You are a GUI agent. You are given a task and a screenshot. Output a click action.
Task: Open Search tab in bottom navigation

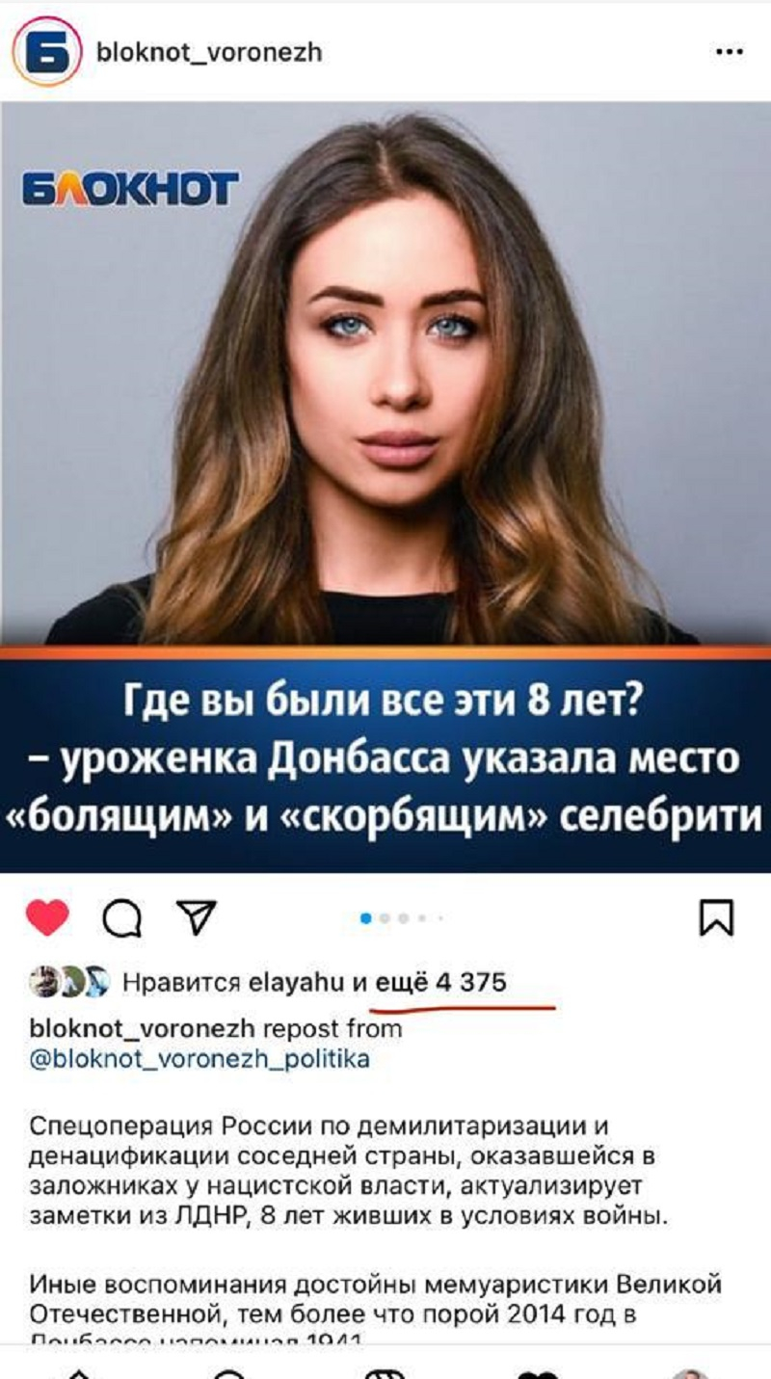click(230, 1372)
